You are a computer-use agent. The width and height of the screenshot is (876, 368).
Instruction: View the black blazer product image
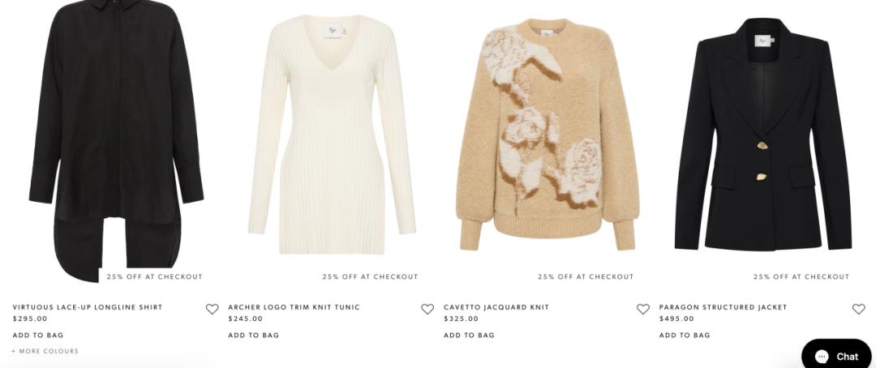(x=763, y=134)
